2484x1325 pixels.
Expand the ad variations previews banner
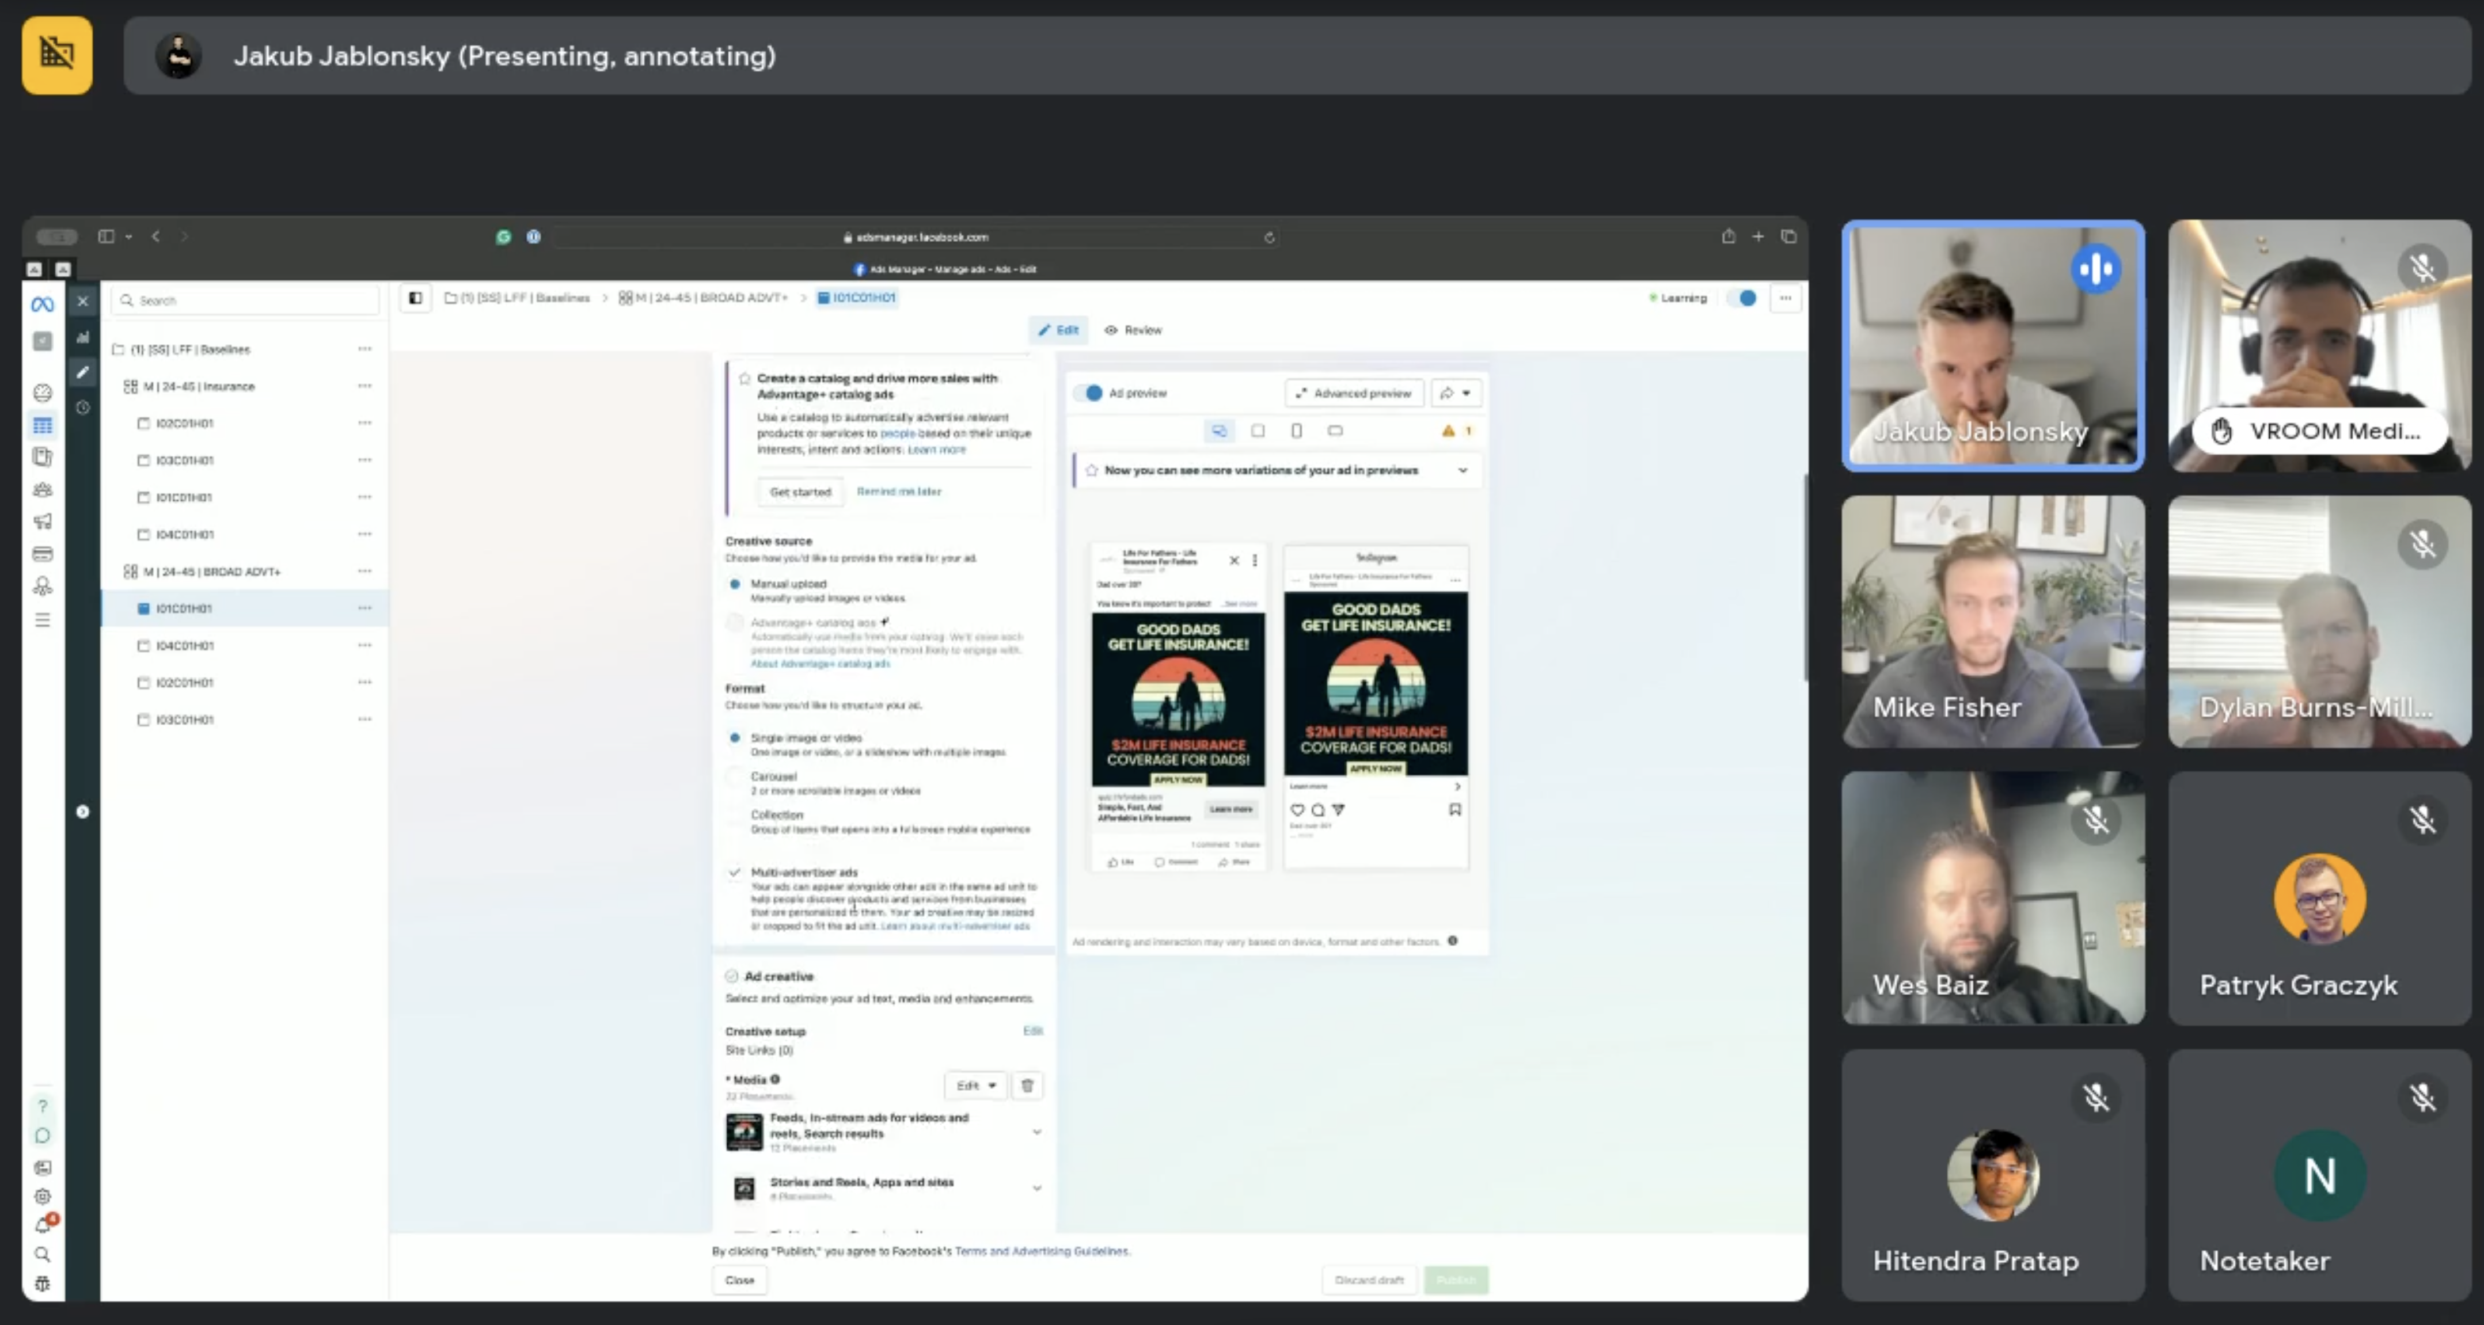coord(1463,470)
